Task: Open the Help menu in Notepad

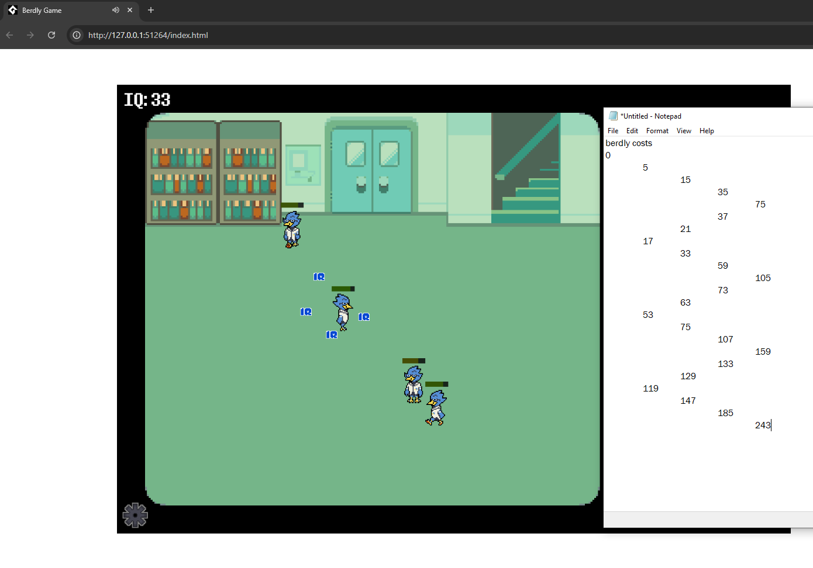Action: pos(707,131)
